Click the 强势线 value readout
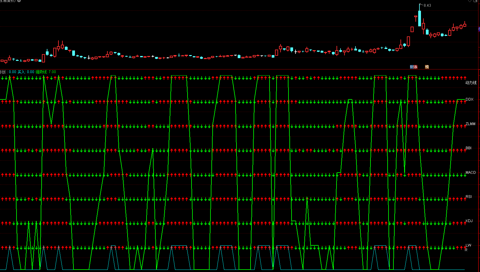This screenshot has height=272, width=480. [46, 72]
